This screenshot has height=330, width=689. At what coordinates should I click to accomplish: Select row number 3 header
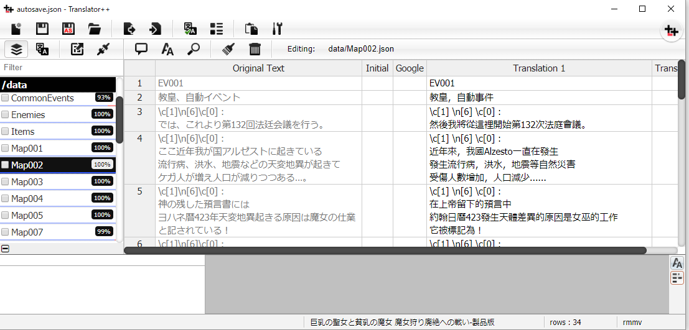(x=140, y=118)
